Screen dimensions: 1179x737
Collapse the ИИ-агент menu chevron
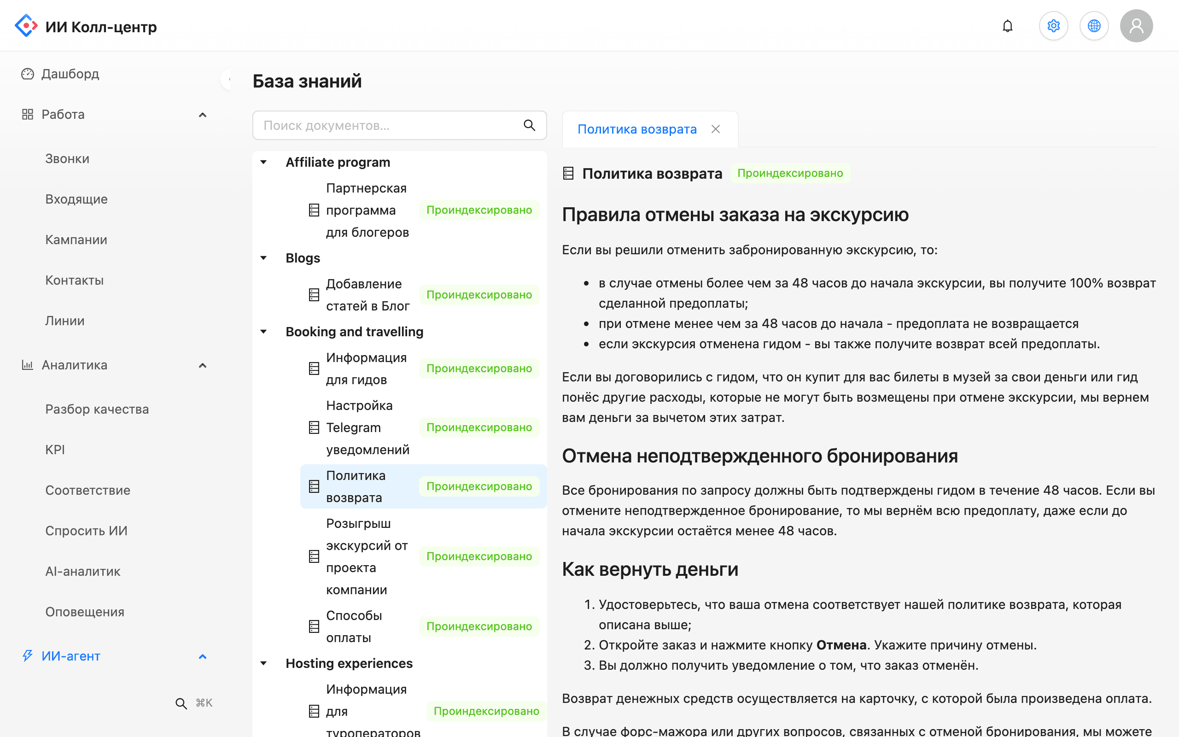(203, 656)
